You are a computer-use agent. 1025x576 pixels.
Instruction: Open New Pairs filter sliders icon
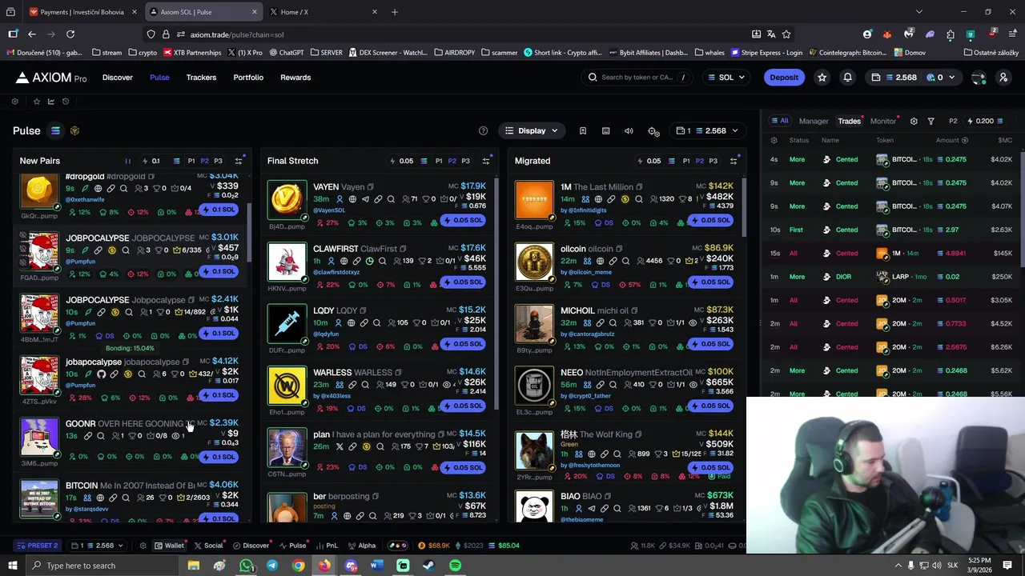[x=238, y=161]
